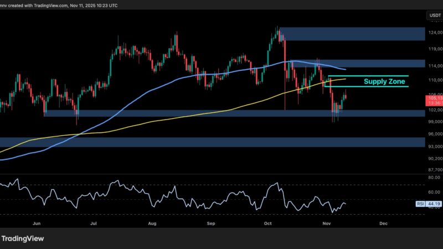Select the Supply Zone text label
443x249 pixels.
(x=384, y=81)
